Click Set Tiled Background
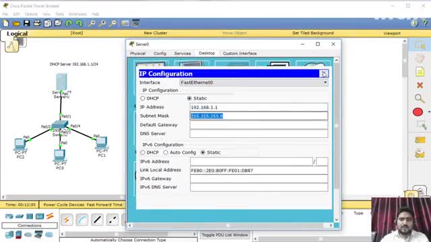Viewport: 431px width, 242px height. click(x=312, y=33)
